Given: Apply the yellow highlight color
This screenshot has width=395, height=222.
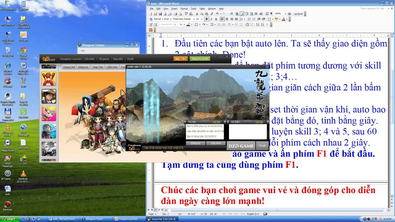Looking at the screenshot, I should tap(276, 19).
